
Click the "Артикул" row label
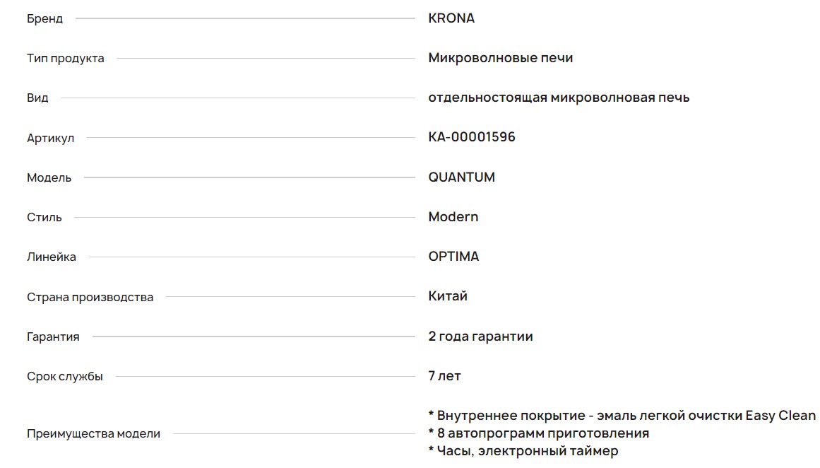50,139
